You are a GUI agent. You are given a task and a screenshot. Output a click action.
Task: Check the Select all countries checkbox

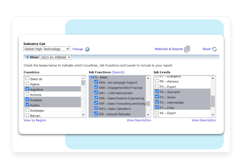coord(27,79)
